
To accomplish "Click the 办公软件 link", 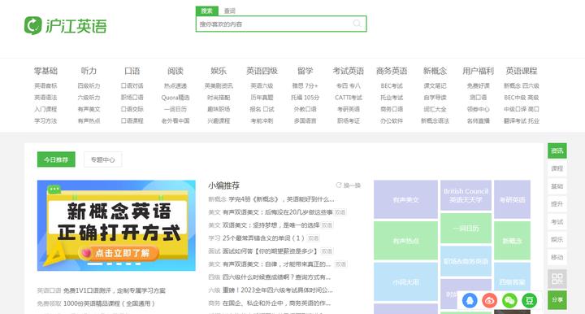I will tap(392, 120).
